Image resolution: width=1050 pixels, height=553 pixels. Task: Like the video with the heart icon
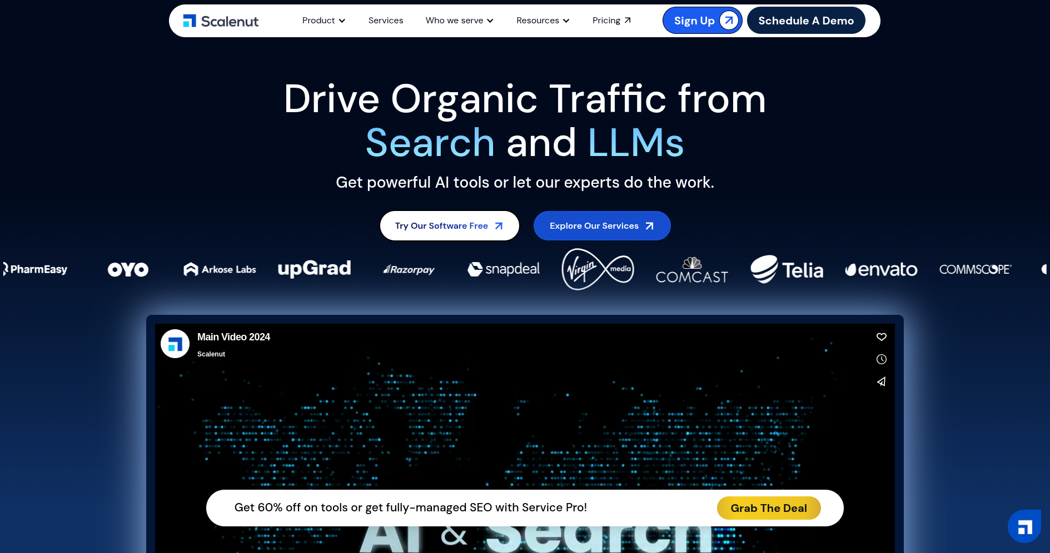[882, 337]
